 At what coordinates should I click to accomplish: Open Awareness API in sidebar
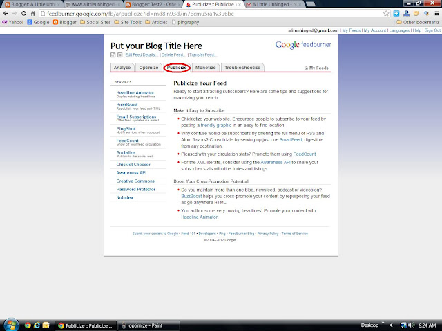(131, 173)
